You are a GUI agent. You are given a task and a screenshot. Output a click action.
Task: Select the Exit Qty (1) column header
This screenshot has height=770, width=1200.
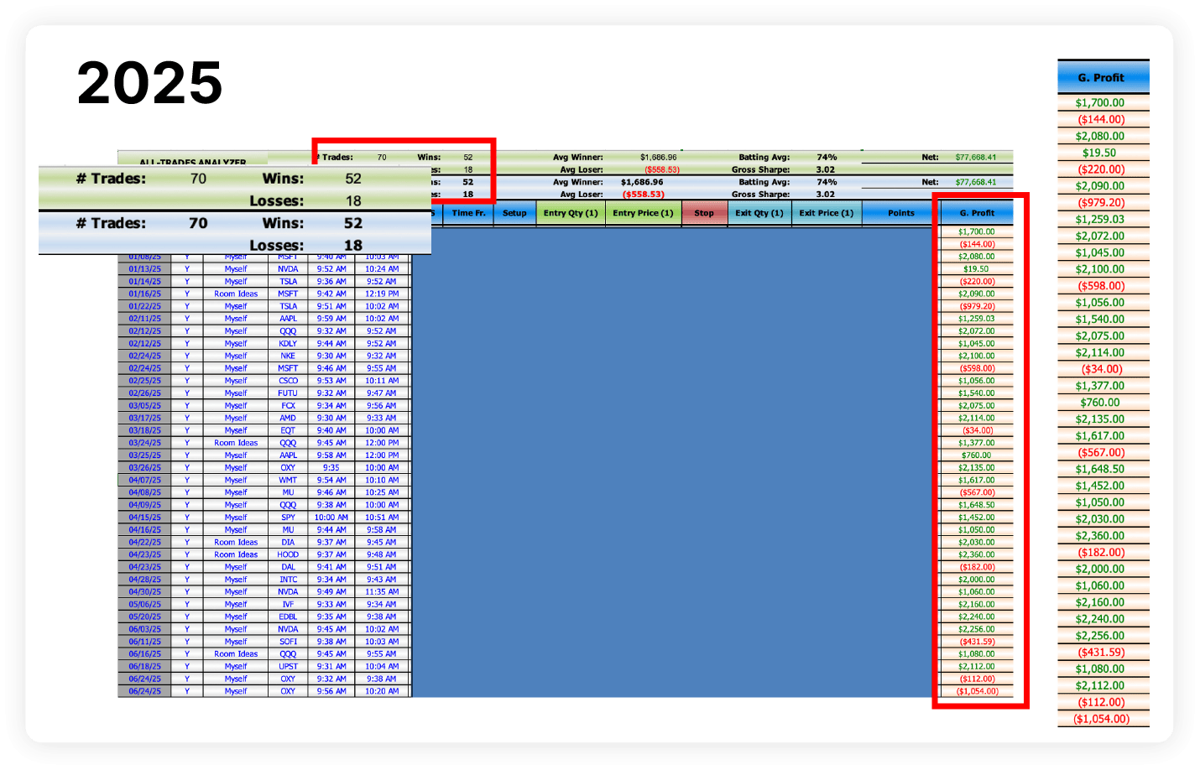[759, 213]
